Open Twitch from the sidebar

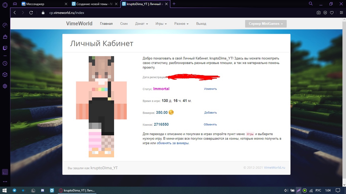(5, 48)
